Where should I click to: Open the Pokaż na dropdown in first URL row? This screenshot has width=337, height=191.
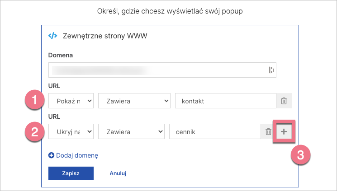pos(71,101)
